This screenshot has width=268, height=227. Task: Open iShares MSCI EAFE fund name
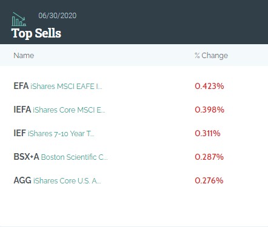66,87
